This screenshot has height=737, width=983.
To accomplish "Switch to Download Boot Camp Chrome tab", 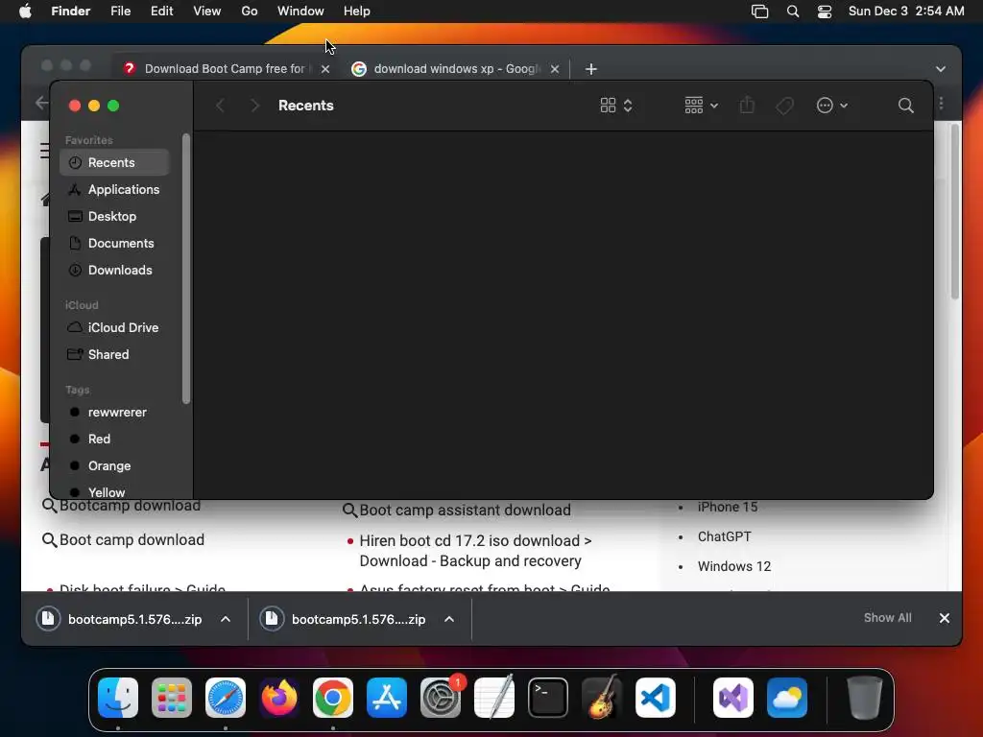I will pyautogui.click(x=226, y=69).
